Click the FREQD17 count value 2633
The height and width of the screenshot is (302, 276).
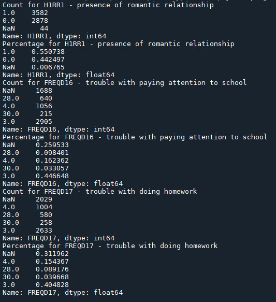[x=44, y=231]
